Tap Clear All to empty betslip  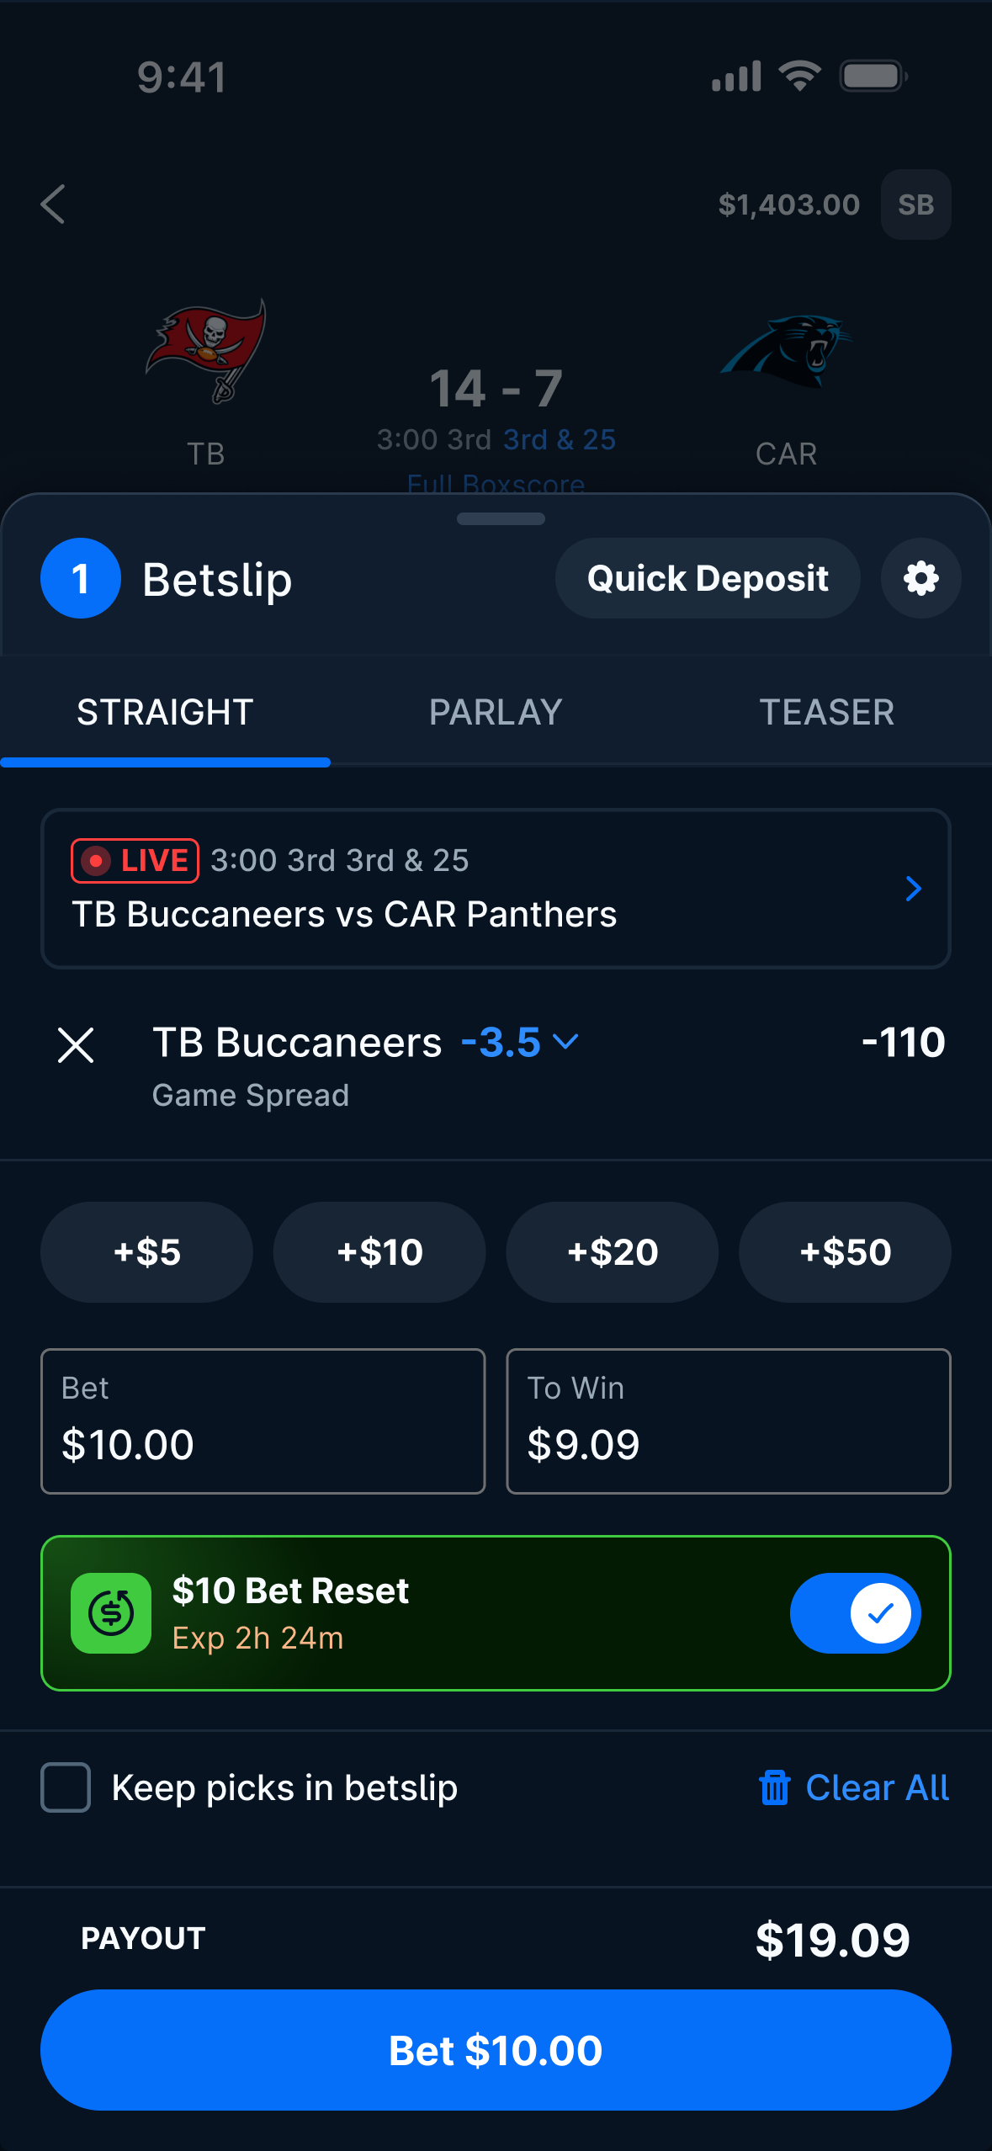(855, 1787)
